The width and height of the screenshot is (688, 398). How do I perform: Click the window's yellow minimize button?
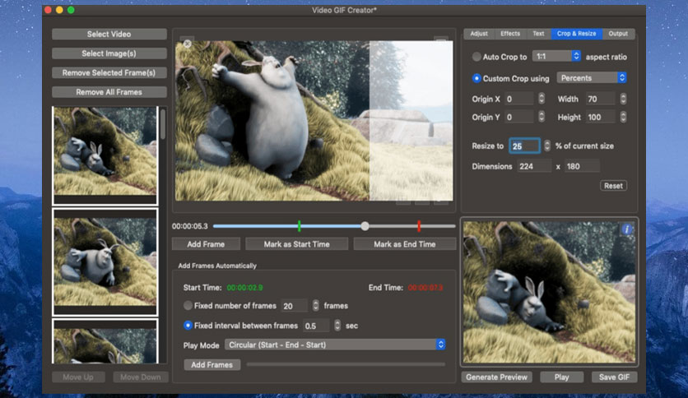click(x=60, y=10)
